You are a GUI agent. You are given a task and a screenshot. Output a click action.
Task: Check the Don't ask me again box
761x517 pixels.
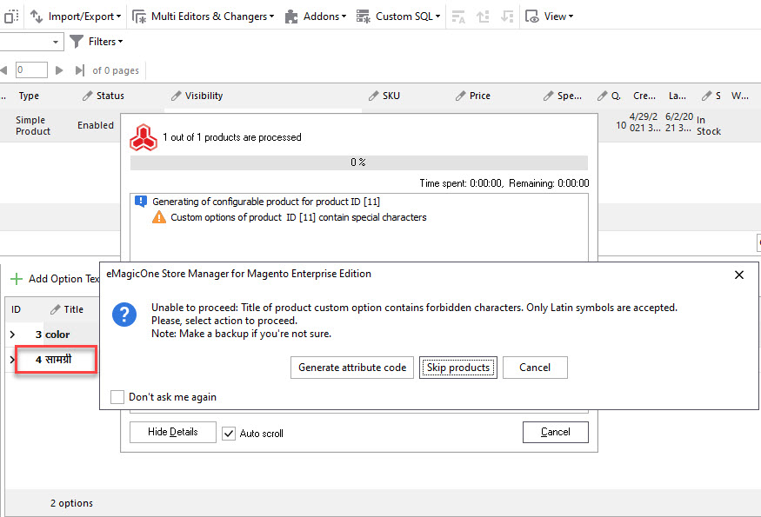[x=117, y=397]
